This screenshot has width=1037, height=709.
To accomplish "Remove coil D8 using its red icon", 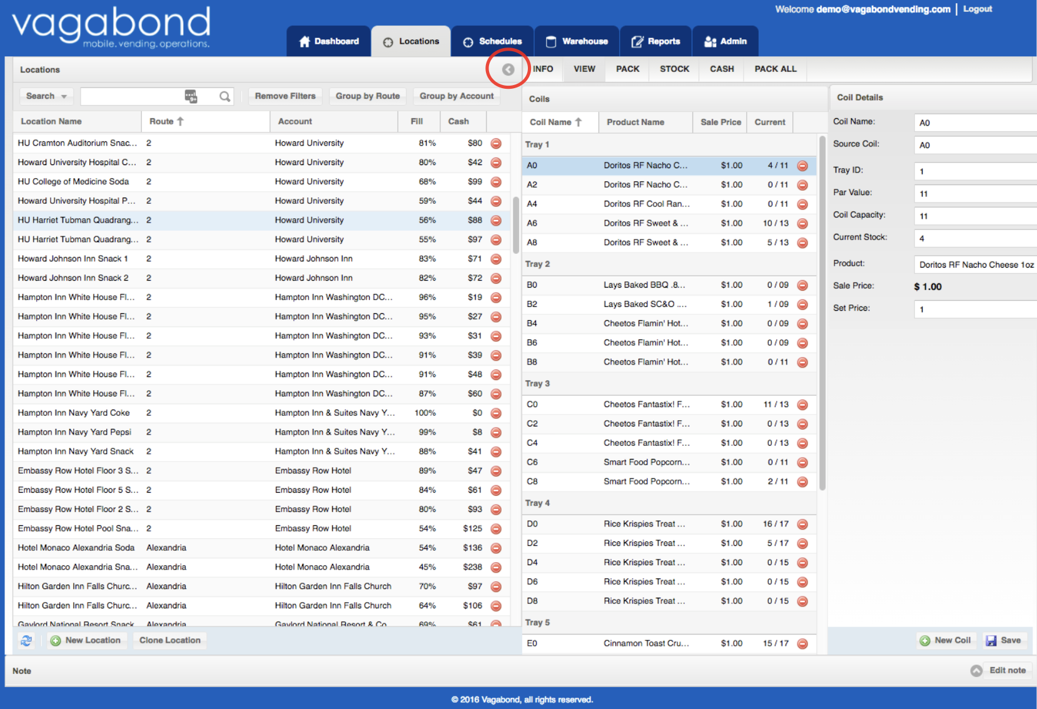I will click(802, 601).
